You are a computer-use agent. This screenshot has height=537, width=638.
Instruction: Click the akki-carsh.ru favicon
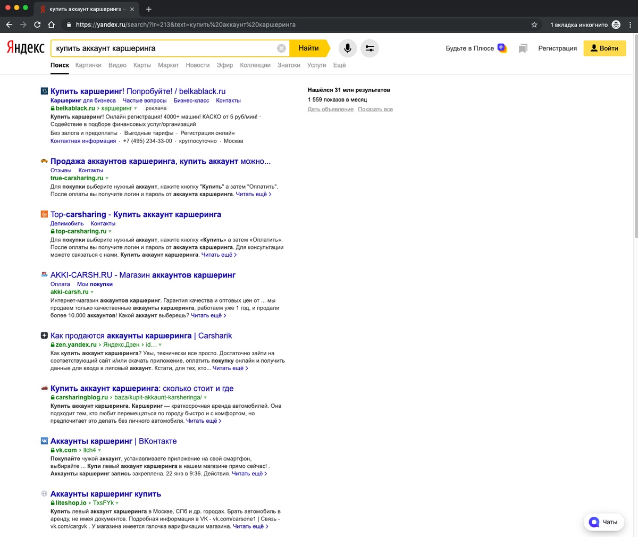44,275
